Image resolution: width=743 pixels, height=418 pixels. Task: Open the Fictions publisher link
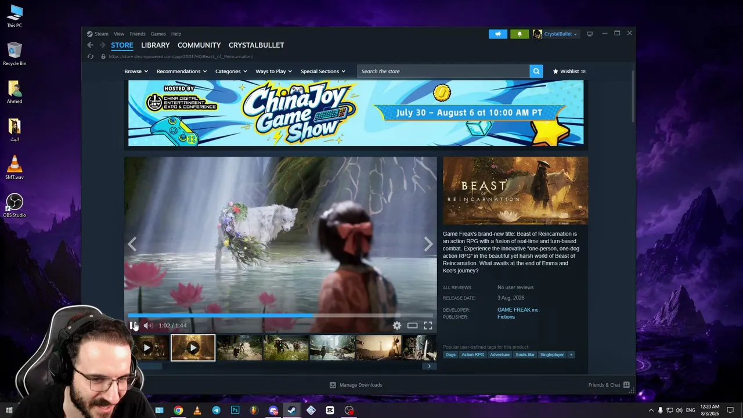click(x=506, y=317)
